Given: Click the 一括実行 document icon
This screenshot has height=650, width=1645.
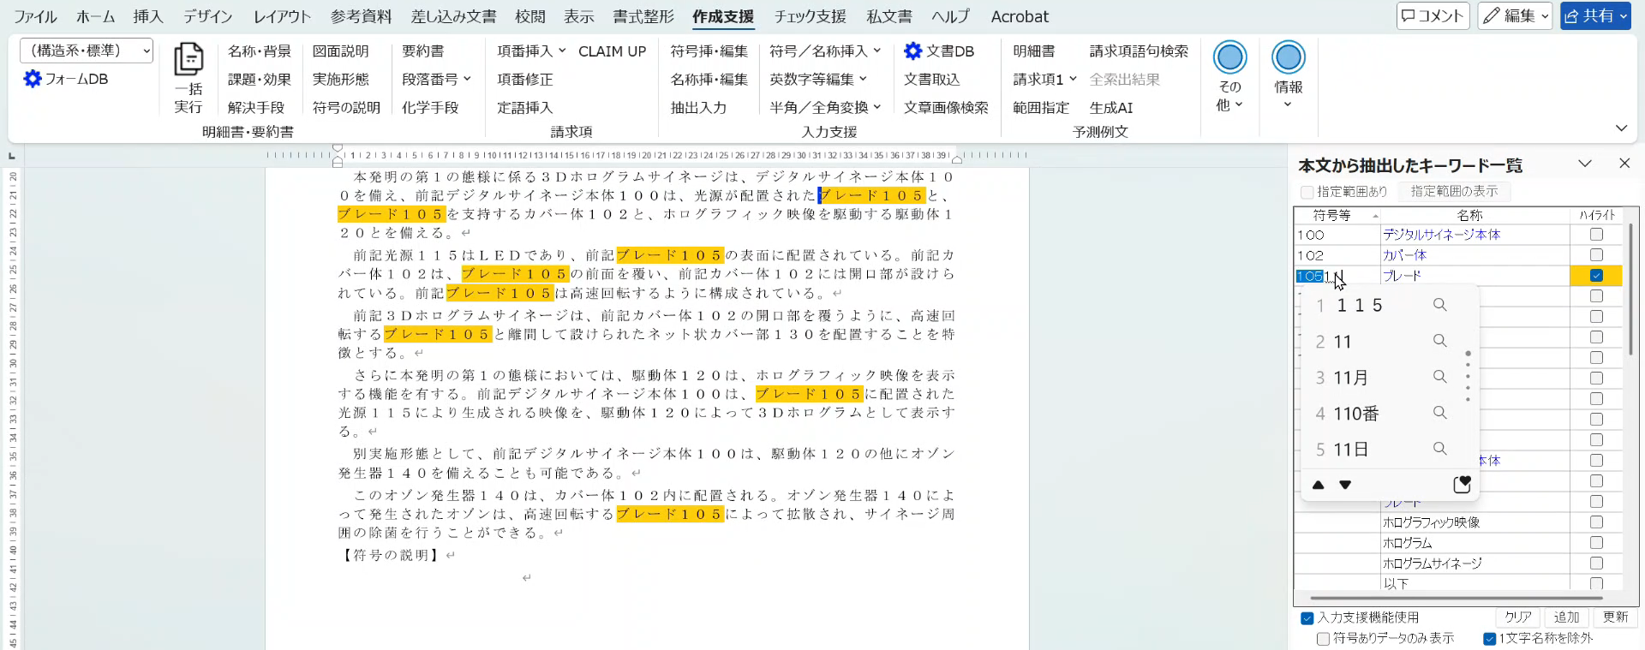Looking at the screenshot, I should point(188,59).
